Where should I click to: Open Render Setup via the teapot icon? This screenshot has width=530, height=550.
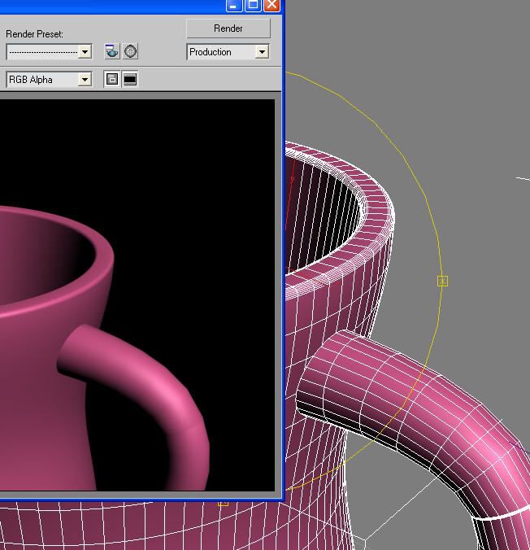click(112, 52)
